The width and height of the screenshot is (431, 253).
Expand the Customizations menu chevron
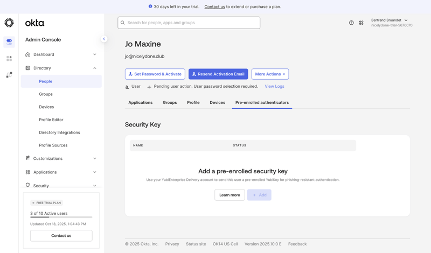click(x=95, y=158)
